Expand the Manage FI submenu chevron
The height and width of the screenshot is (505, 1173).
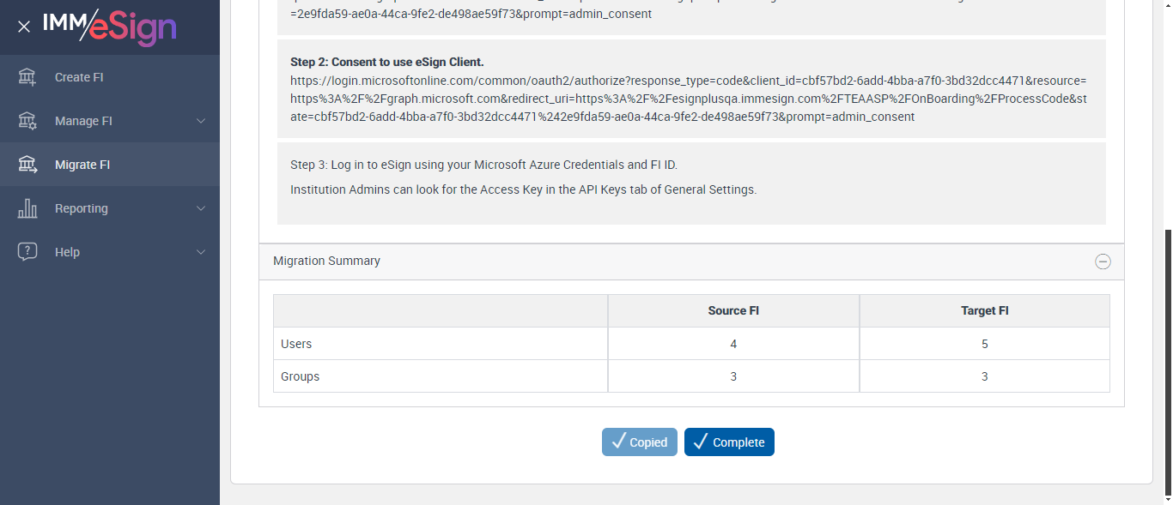201,121
